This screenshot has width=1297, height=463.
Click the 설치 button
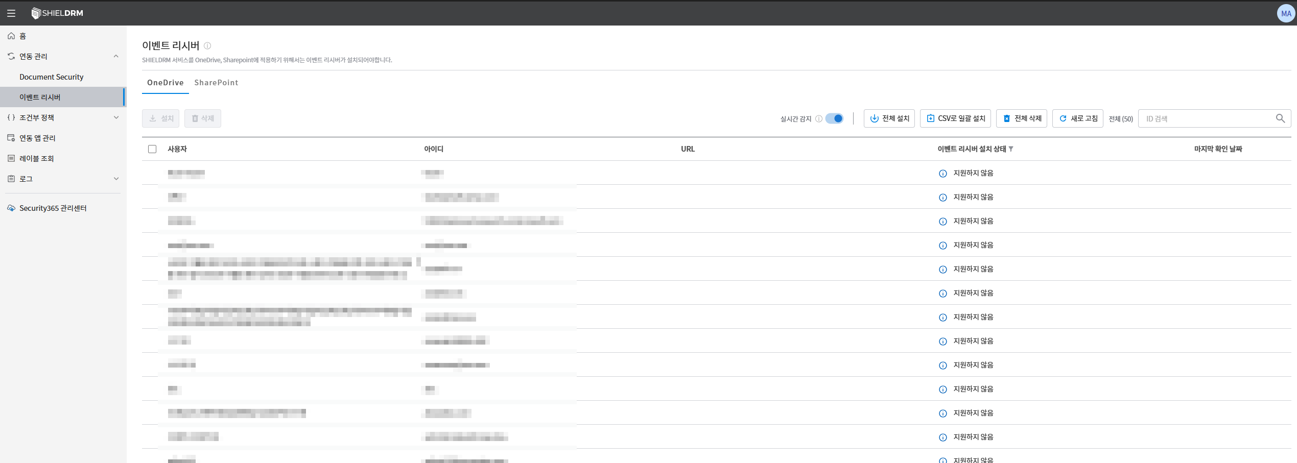coord(161,118)
